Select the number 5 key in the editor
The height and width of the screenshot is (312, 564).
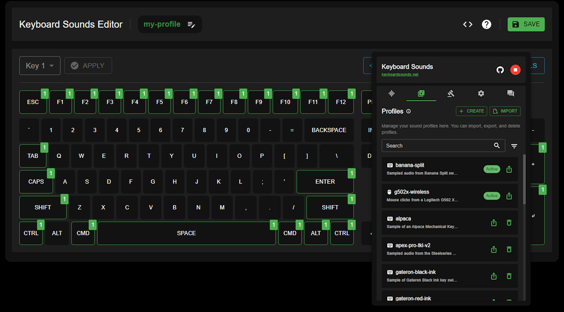click(x=138, y=130)
